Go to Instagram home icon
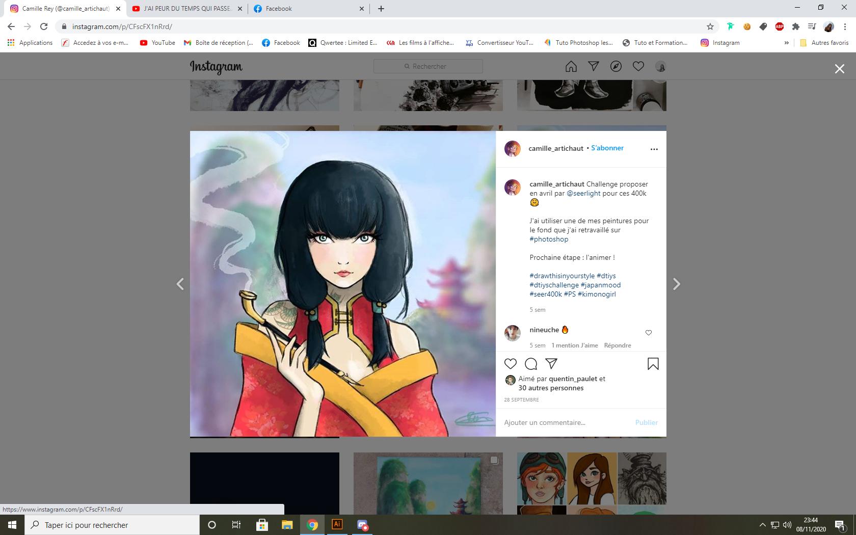This screenshot has width=856, height=535. click(x=571, y=66)
